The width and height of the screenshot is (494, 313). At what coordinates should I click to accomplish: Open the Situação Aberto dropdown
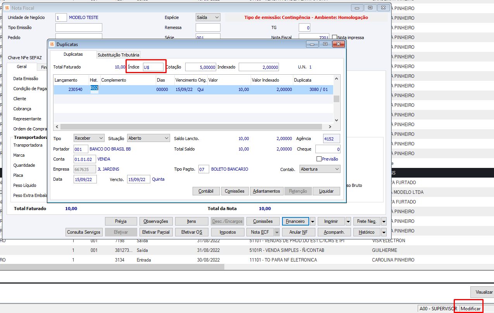tap(148, 138)
